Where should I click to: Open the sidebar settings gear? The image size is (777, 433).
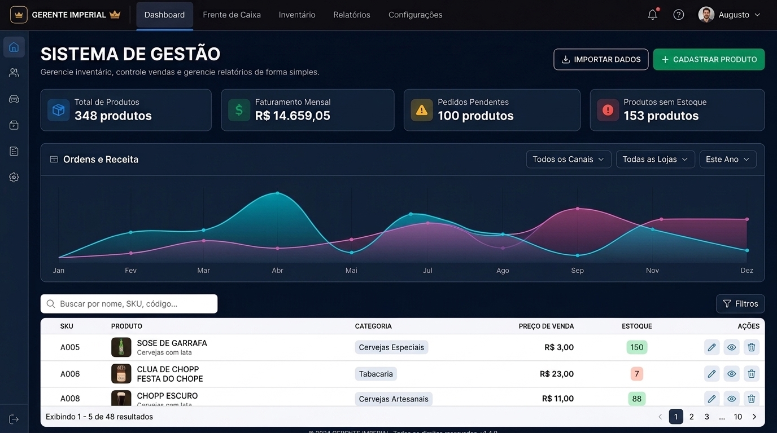click(x=14, y=177)
